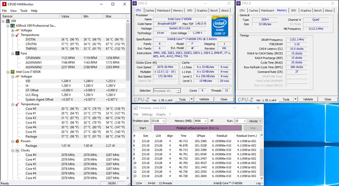
Task: Open the Memory (MiB) dropdown in LinX
Action: (x=206, y=121)
